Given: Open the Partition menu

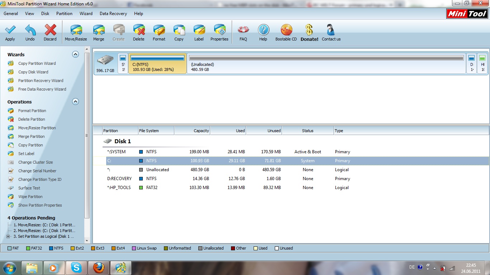Looking at the screenshot, I should click(x=64, y=14).
